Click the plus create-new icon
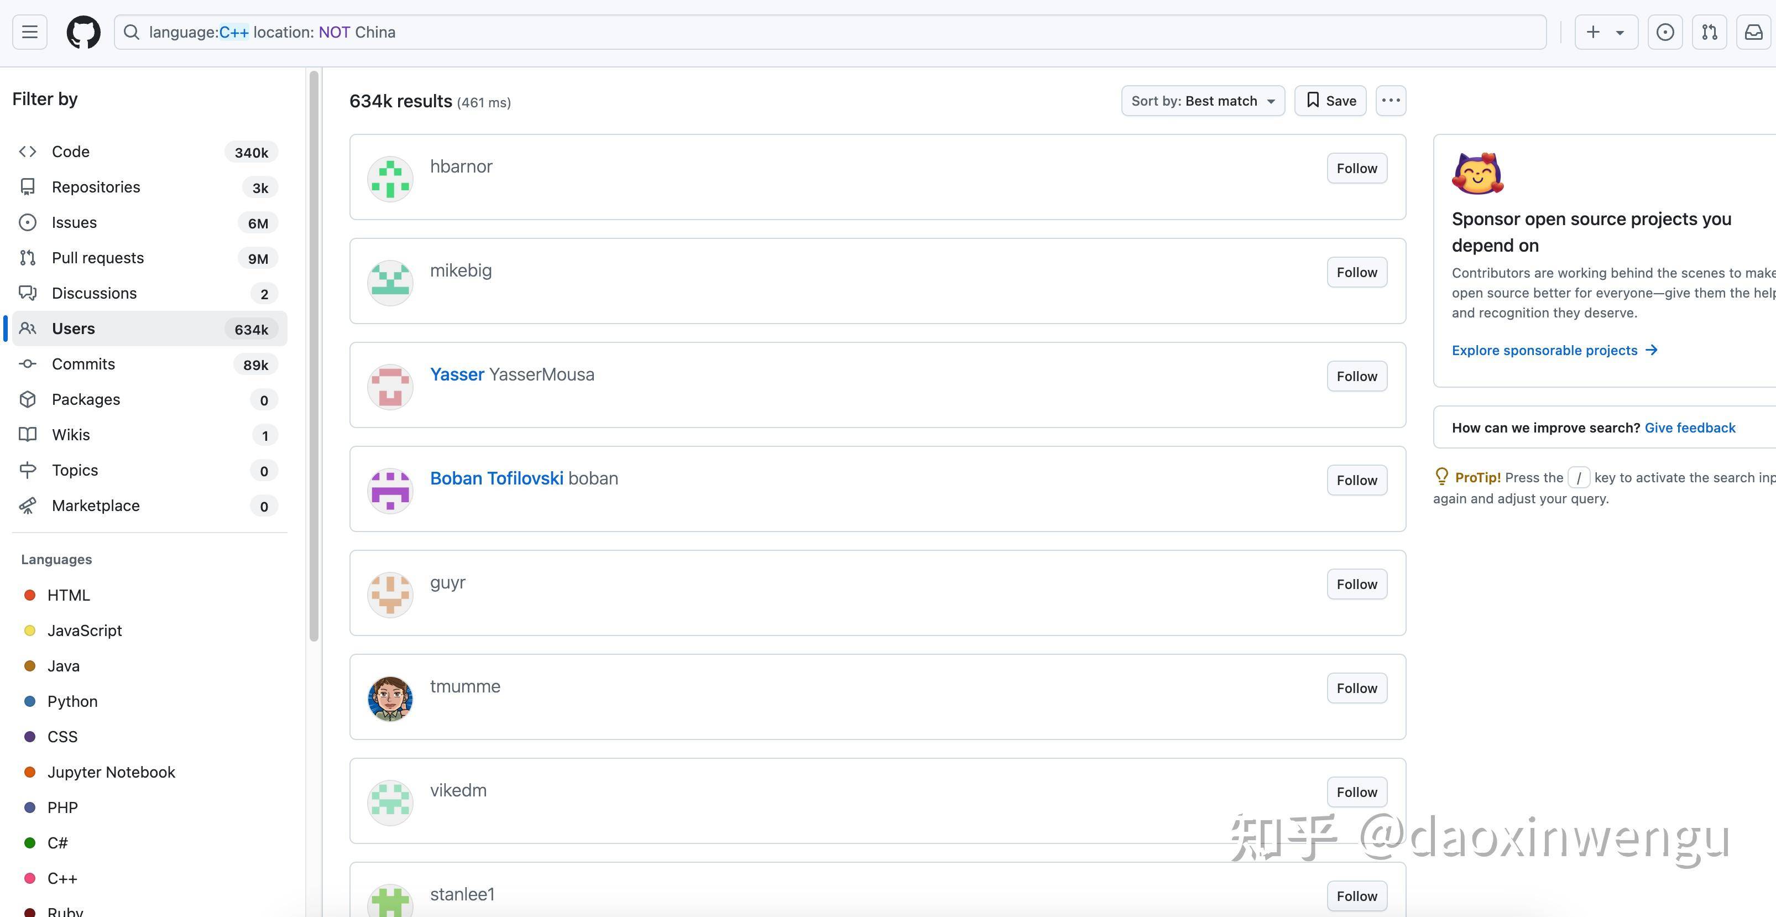 pos(1592,32)
